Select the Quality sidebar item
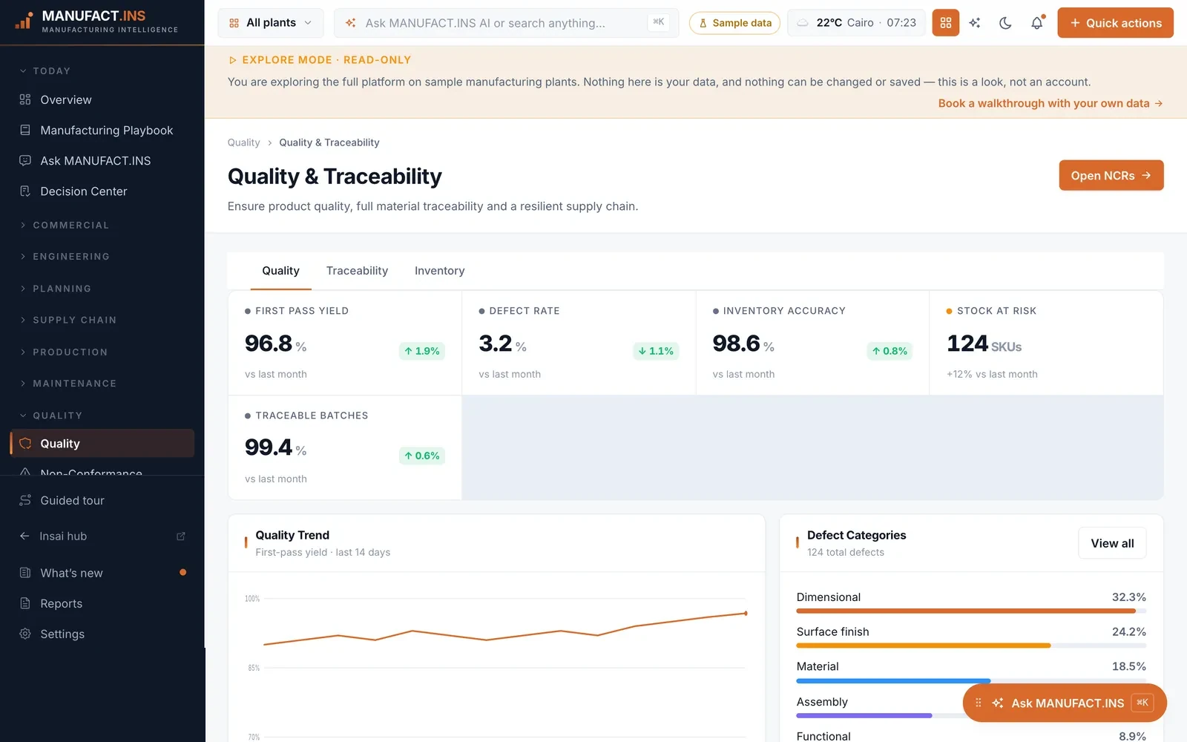 (102, 443)
